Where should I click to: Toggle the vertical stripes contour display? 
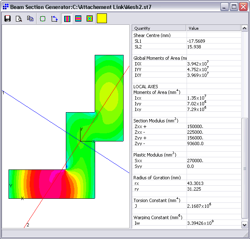[x=67, y=18]
